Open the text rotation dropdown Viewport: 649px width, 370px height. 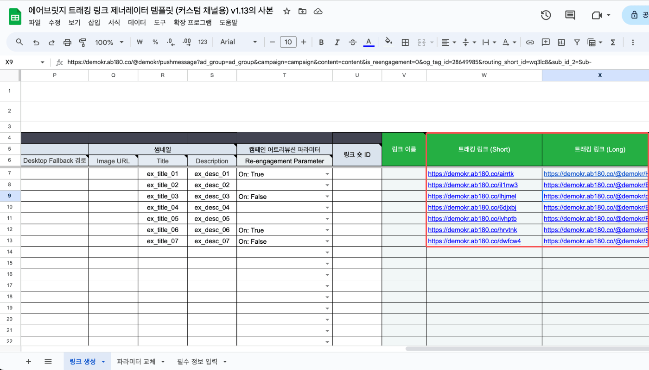(509, 42)
